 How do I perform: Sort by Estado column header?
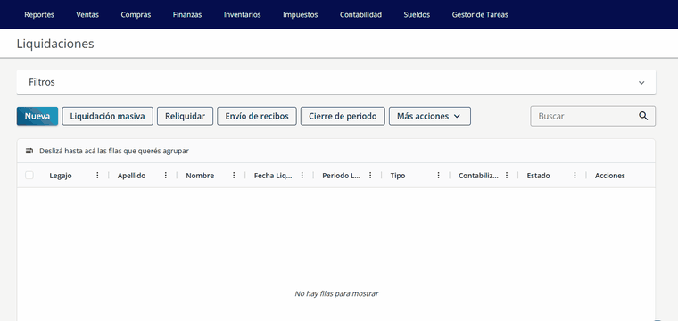tap(538, 176)
